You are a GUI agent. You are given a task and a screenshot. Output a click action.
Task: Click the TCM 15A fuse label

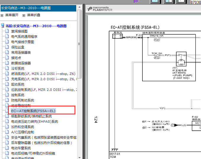pos(157,53)
